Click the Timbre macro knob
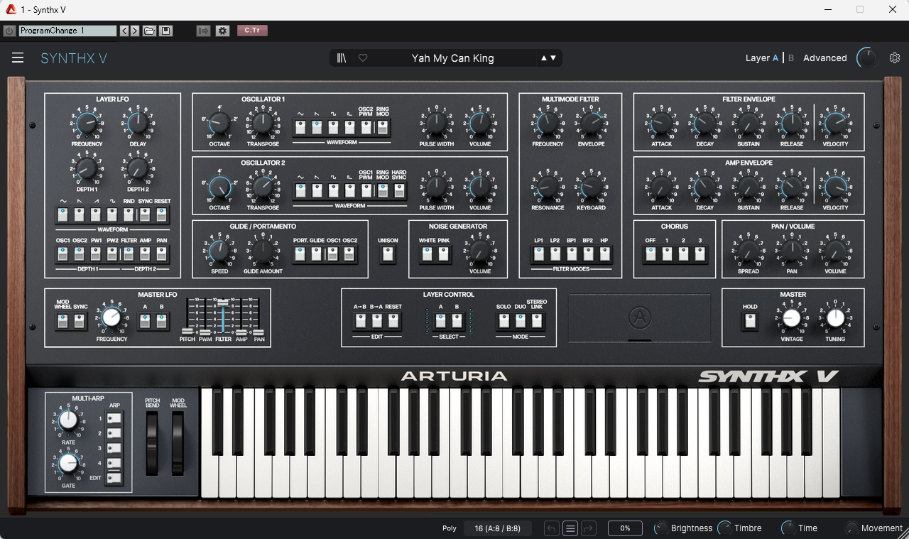909x539 pixels. (724, 528)
